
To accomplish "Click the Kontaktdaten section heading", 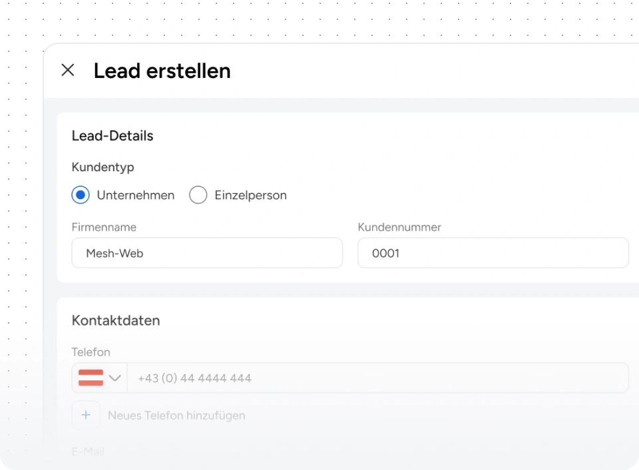I will point(116,320).
